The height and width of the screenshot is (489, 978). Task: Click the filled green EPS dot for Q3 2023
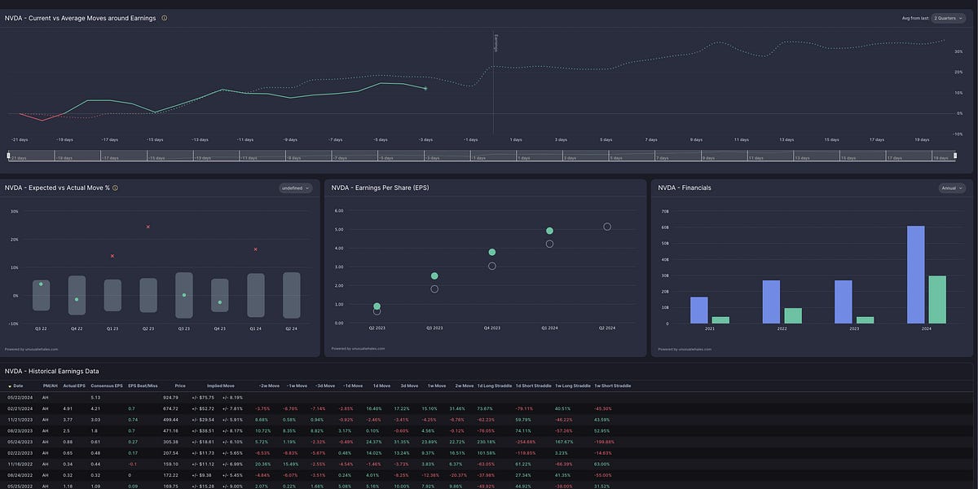click(x=434, y=276)
